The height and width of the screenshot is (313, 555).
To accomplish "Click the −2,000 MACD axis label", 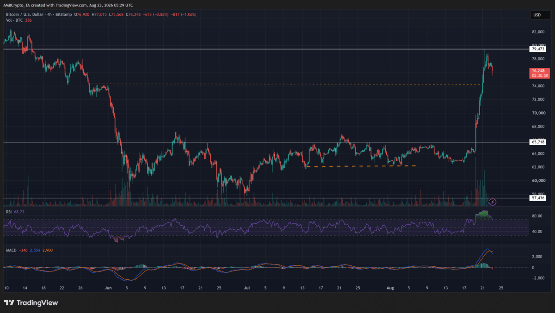I will coord(537,278).
